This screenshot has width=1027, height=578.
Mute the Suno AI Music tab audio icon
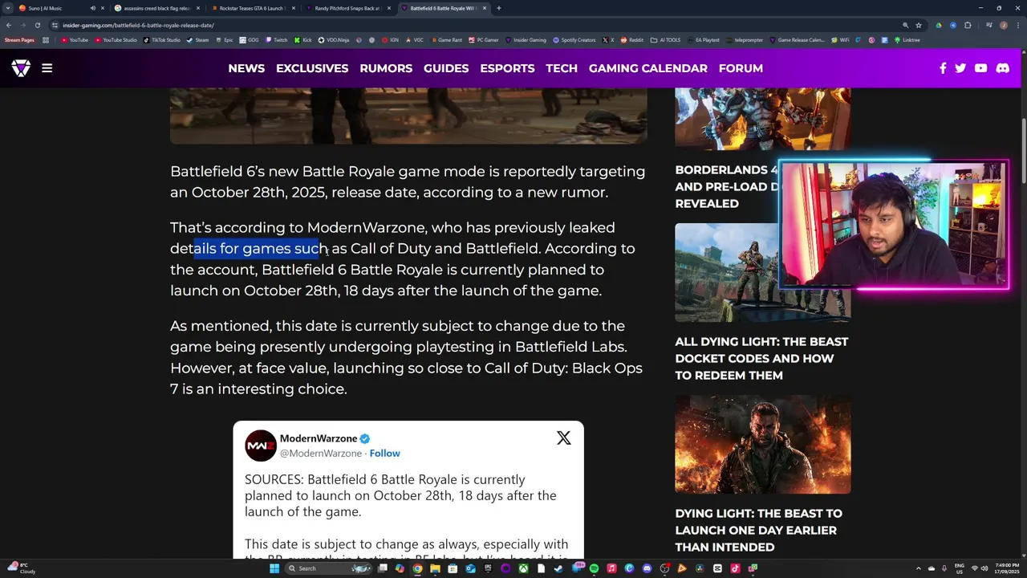tap(92, 8)
